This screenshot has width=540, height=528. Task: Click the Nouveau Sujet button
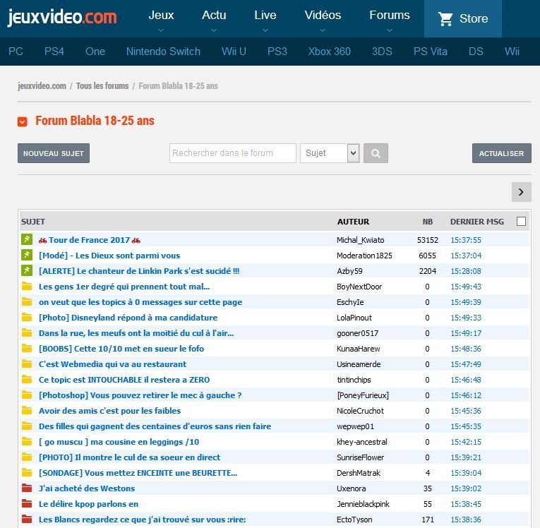pyautogui.click(x=54, y=153)
